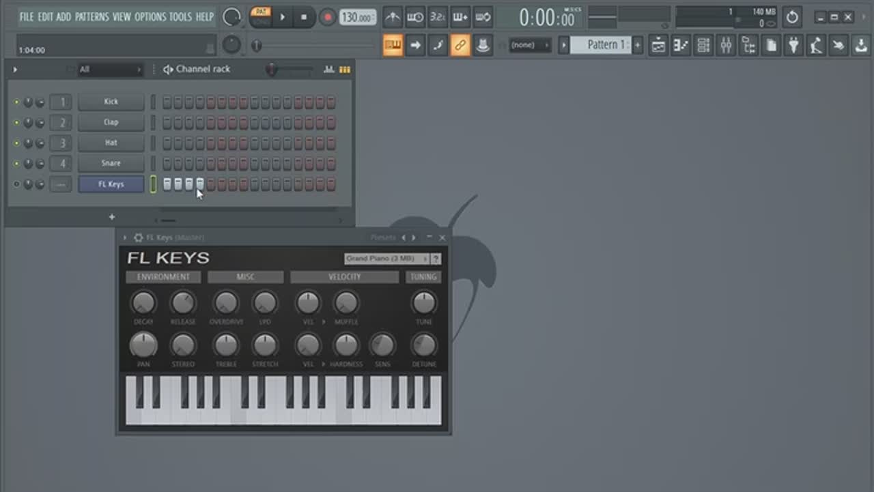Open the Playlist view icon
The image size is (874, 492).
coord(658,45)
